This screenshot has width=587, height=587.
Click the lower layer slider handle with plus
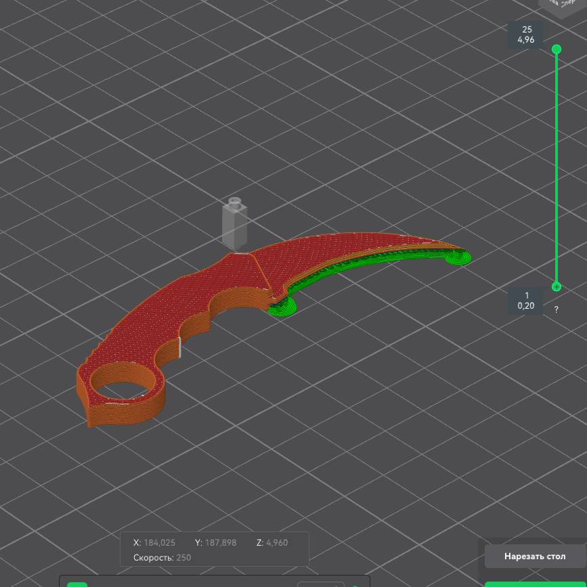[x=557, y=287]
